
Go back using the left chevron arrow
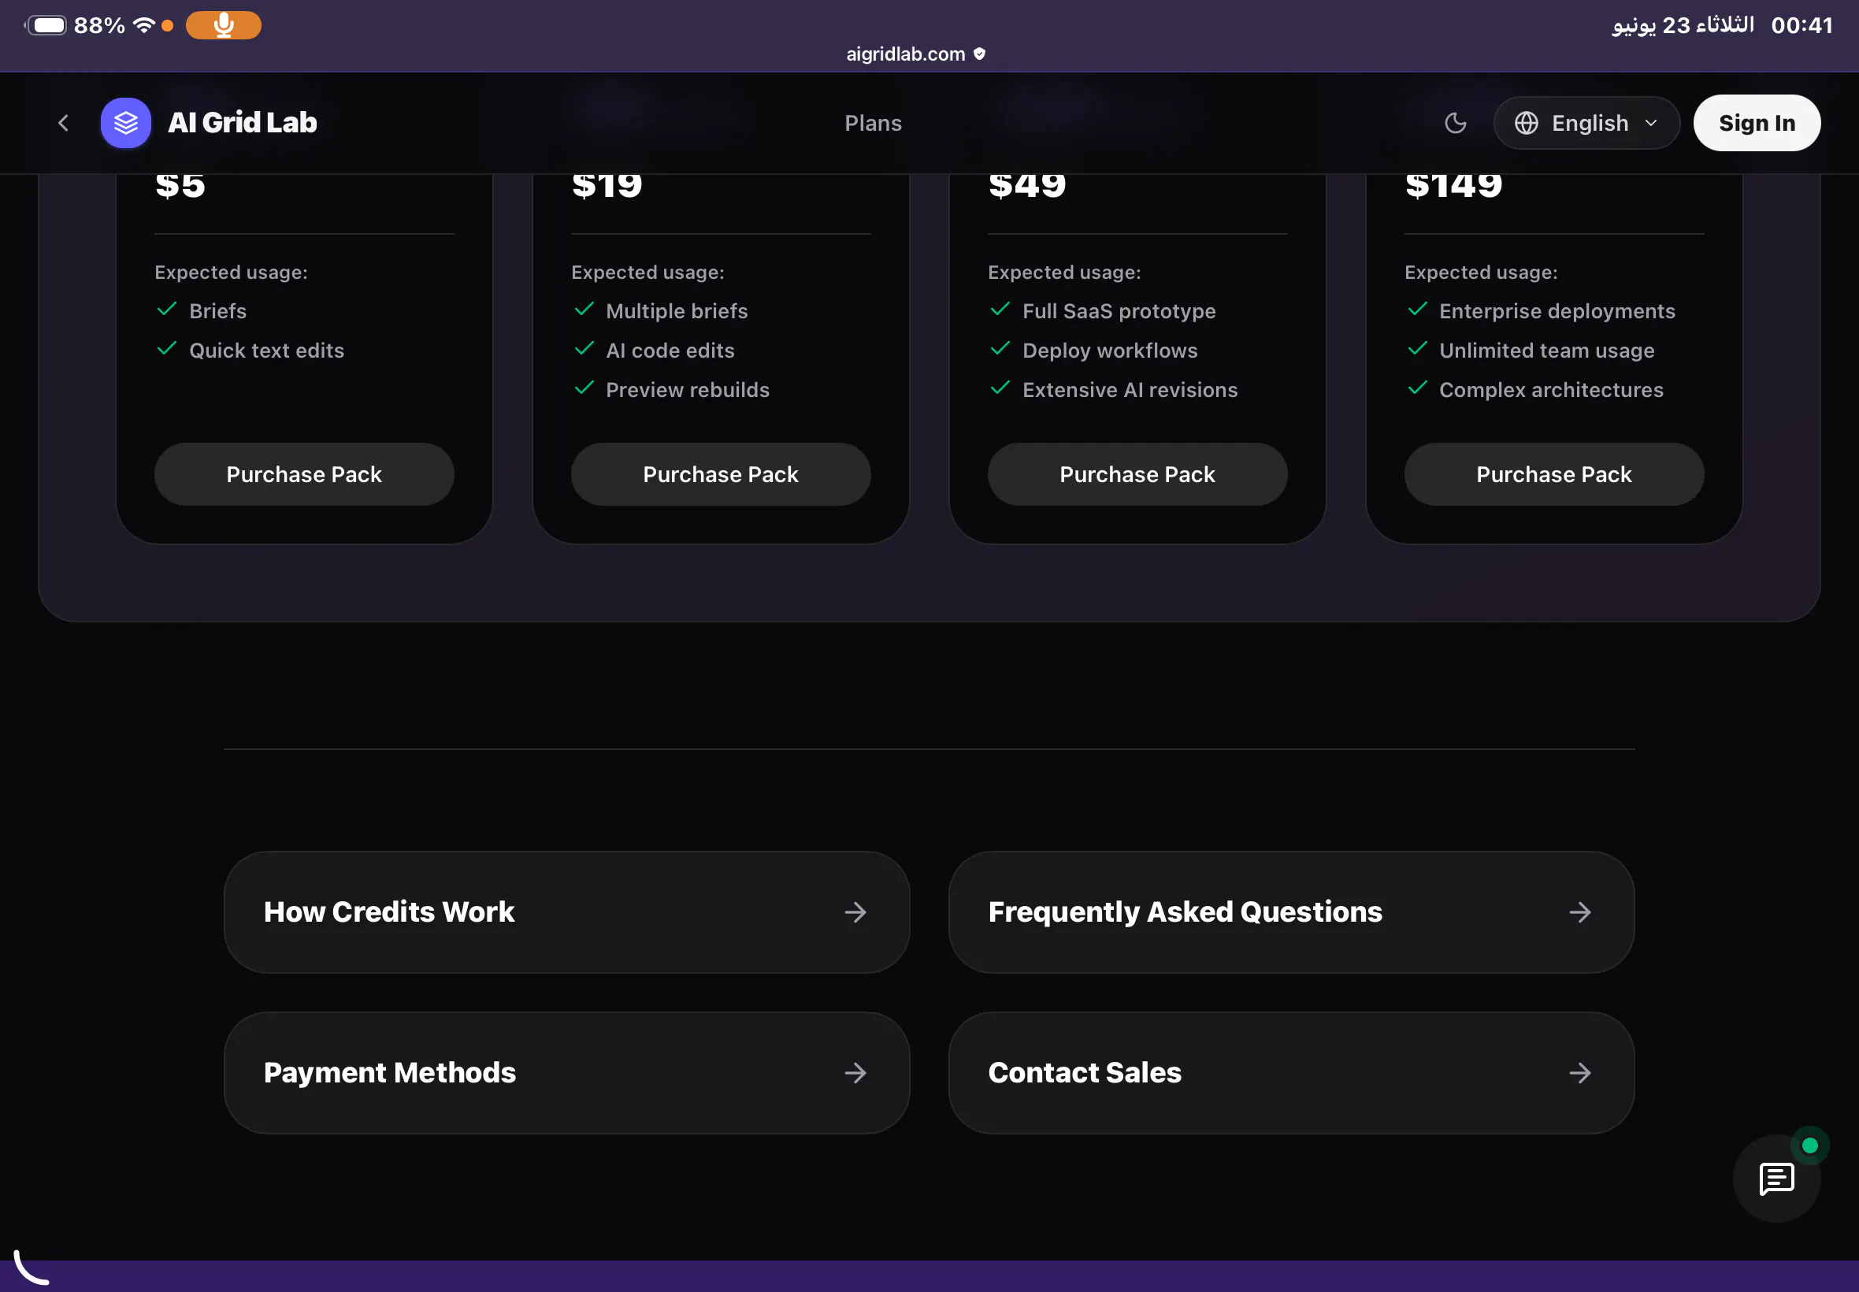click(63, 123)
